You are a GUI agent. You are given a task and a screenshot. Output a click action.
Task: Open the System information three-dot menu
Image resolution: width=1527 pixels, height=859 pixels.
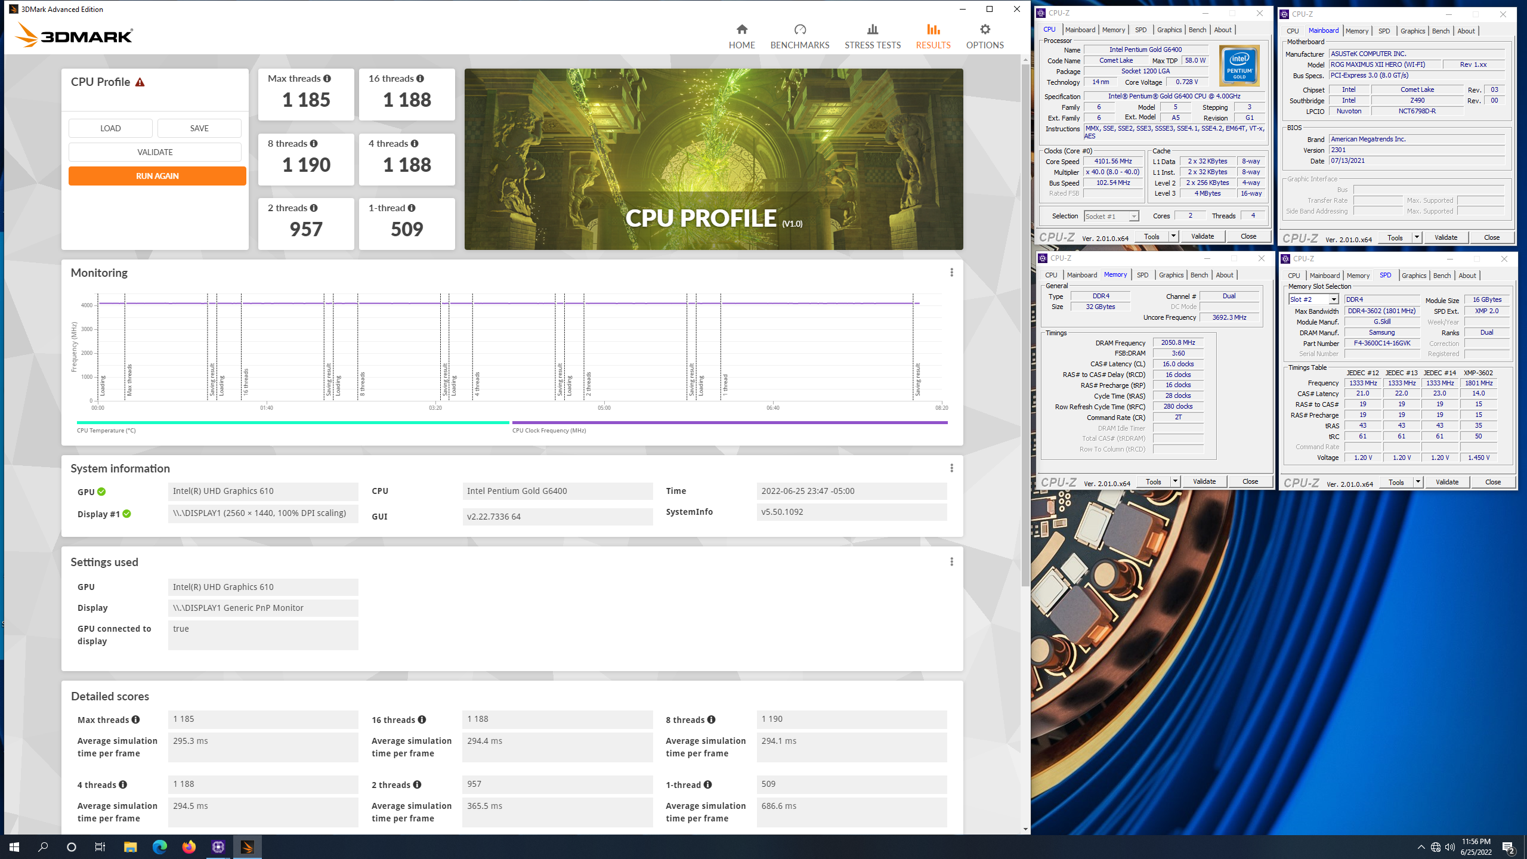tap(951, 468)
